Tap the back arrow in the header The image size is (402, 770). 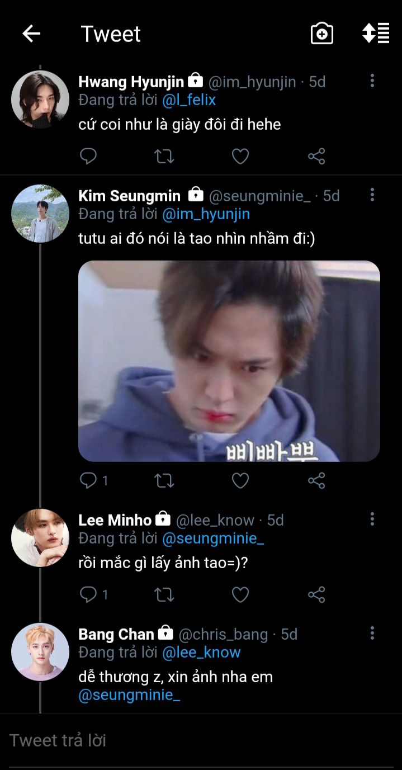point(31,34)
